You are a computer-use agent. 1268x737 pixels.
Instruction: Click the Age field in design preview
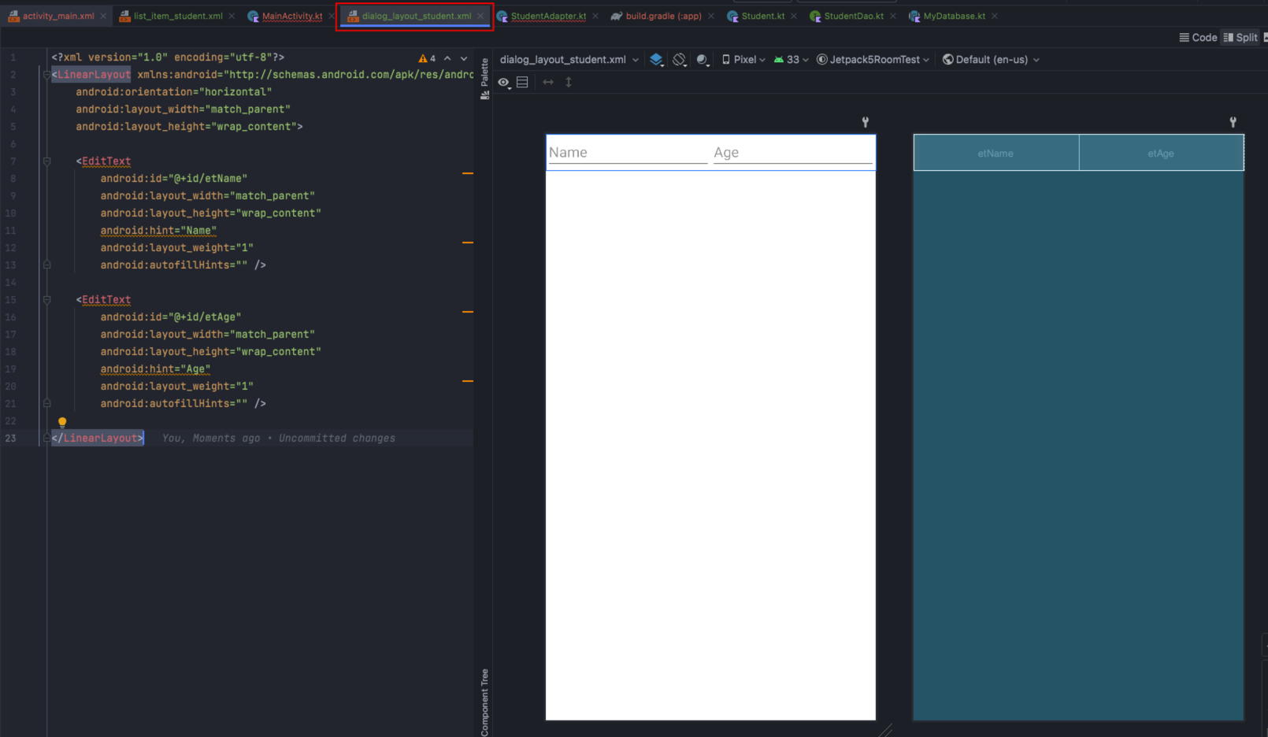(x=792, y=153)
